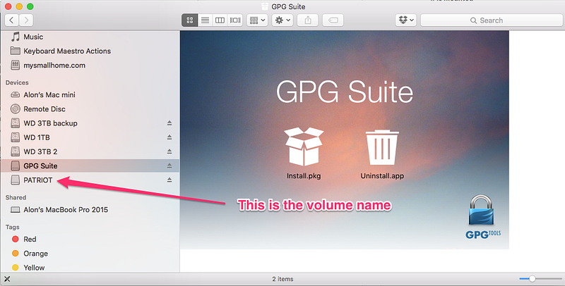Eject the WD 1TB drive
This screenshot has height=286, width=565.
[x=169, y=137]
